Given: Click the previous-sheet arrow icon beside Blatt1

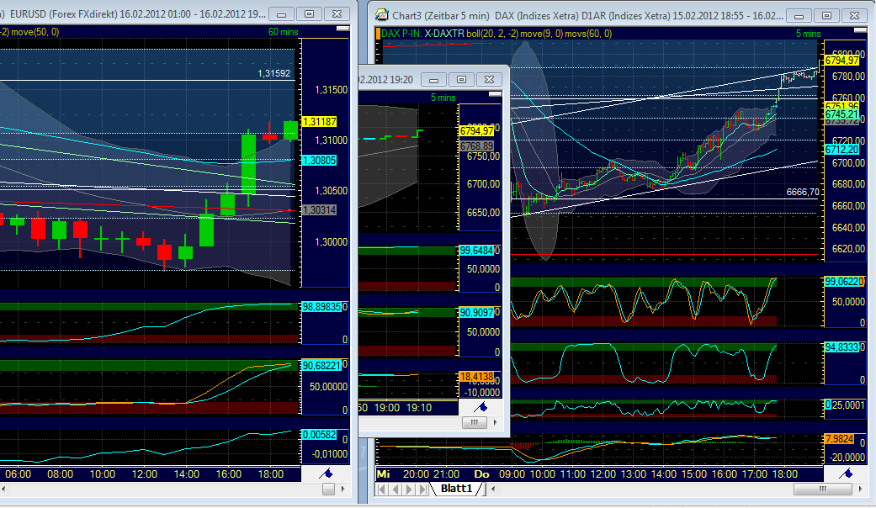Looking at the screenshot, I should pyautogui.click(x=395, y=489).
